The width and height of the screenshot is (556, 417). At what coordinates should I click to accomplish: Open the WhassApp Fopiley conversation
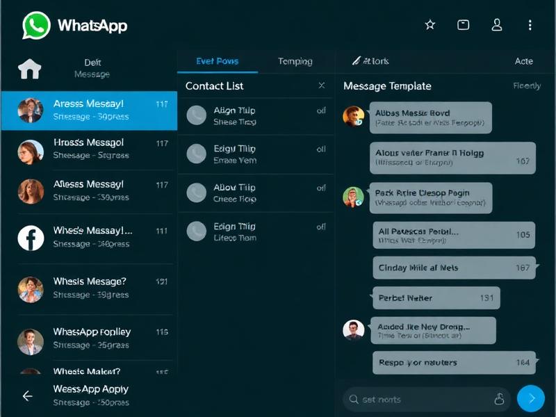(x=89, y=338)
